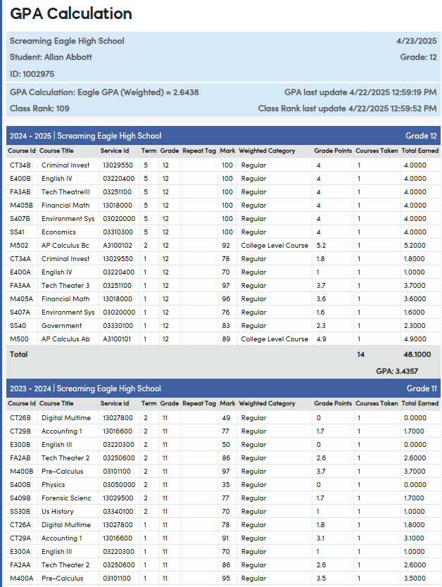This screenshot has height=587, width=442.
Task: Click total earned value "4.9000"
Action: click(x=415, y=339)
